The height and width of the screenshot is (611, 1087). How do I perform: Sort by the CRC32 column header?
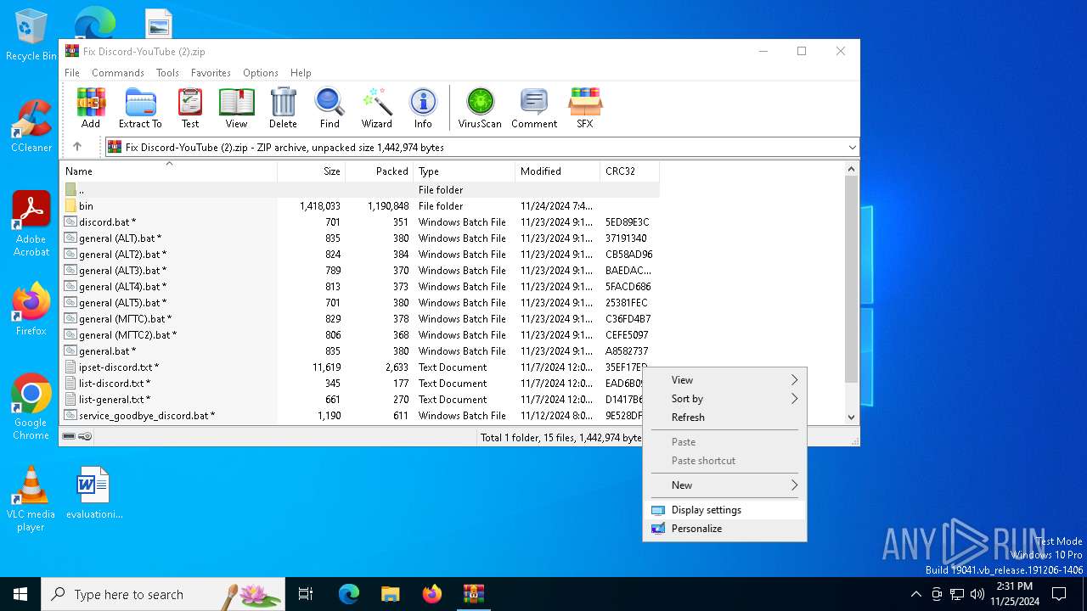click(x=630, y=171)
